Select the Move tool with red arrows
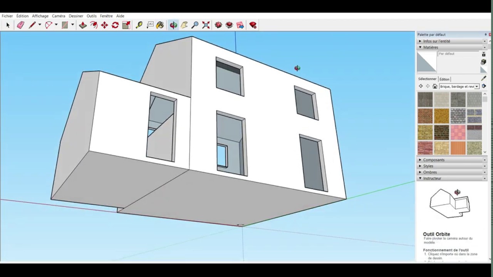The image size is (493, 277). click(x=104, y=25)
